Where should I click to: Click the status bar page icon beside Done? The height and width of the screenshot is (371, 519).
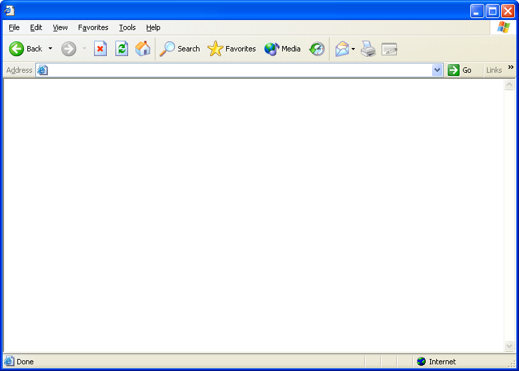(x=9, y=361)
